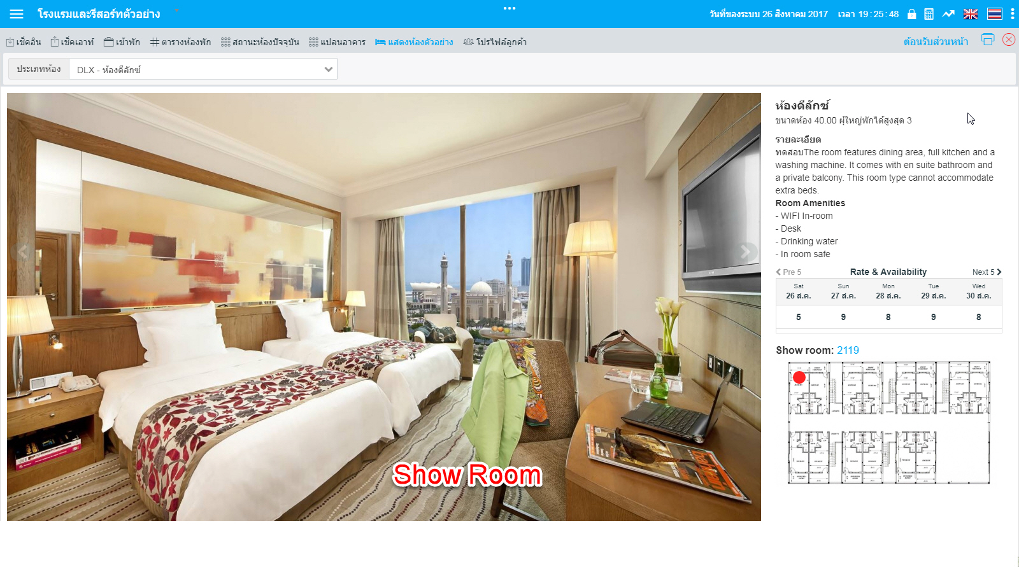Click the room number 2119 link

(x=848, y=350)
